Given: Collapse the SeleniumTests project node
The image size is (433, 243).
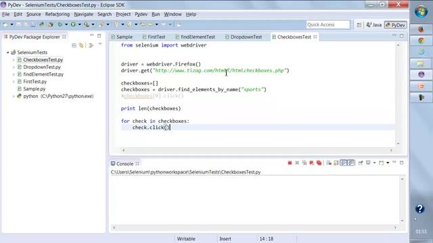Looking at the screenshot, I should (7, 53).
